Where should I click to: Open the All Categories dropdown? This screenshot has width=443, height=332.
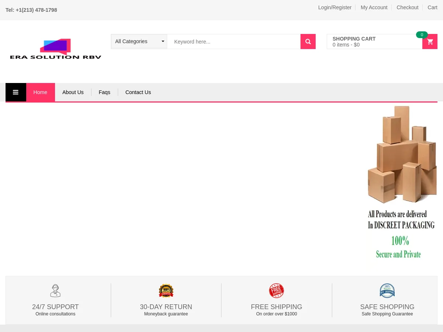pos(139,41)
